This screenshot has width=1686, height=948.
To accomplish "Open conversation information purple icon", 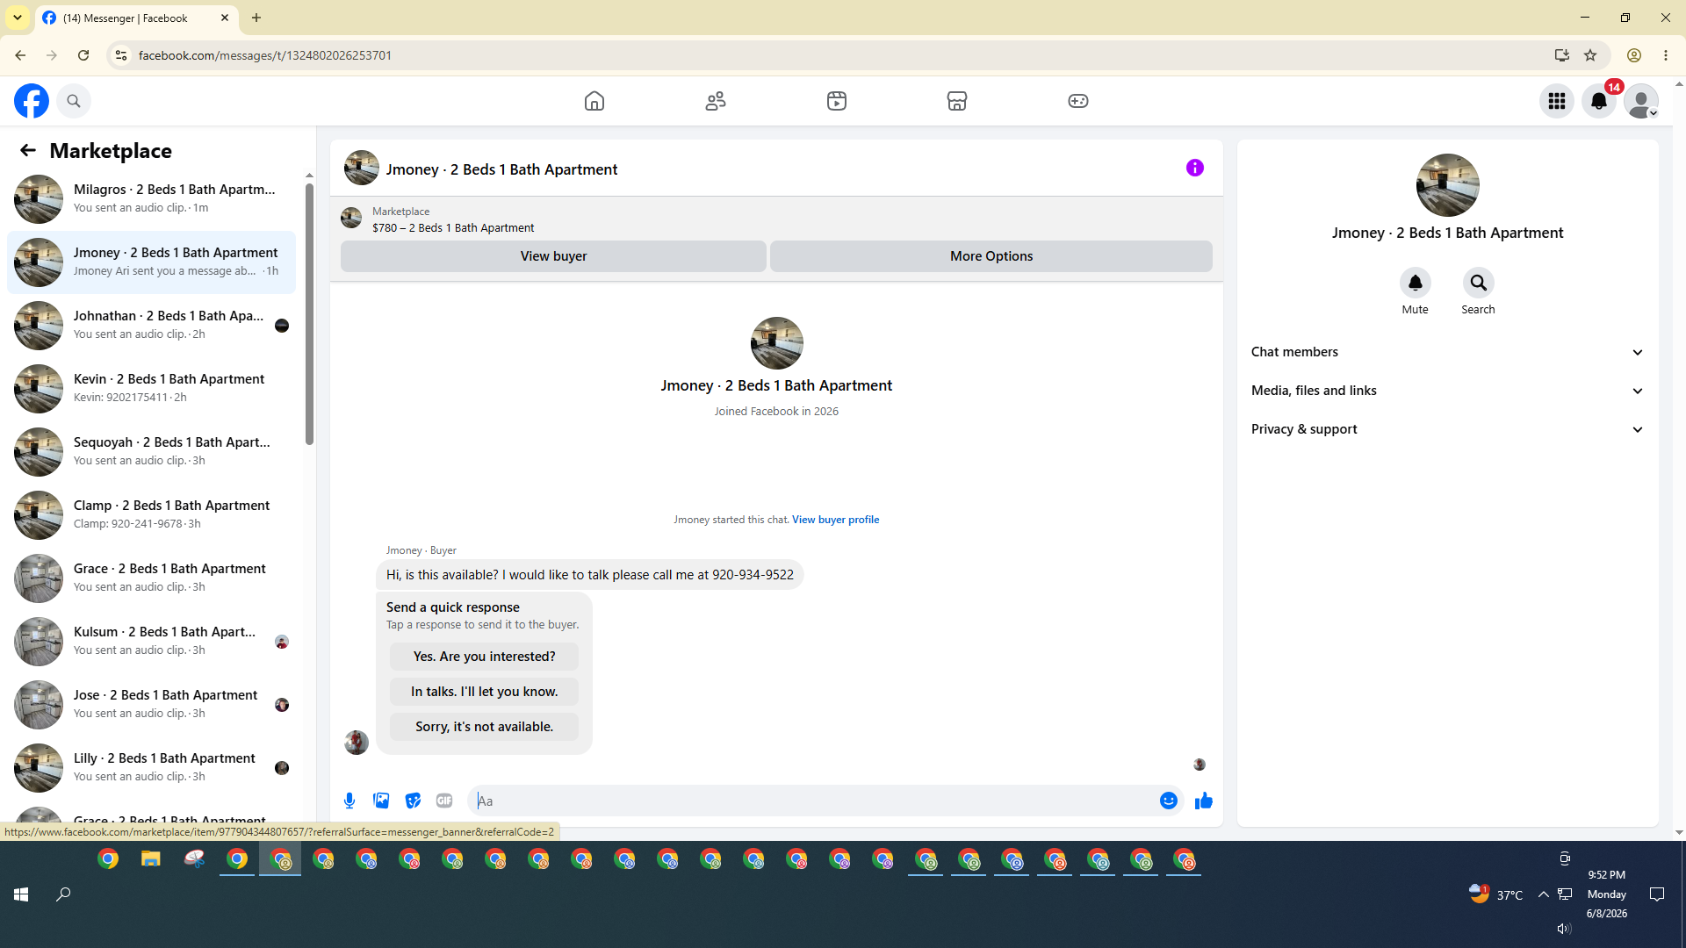I will pos(1195,168).
